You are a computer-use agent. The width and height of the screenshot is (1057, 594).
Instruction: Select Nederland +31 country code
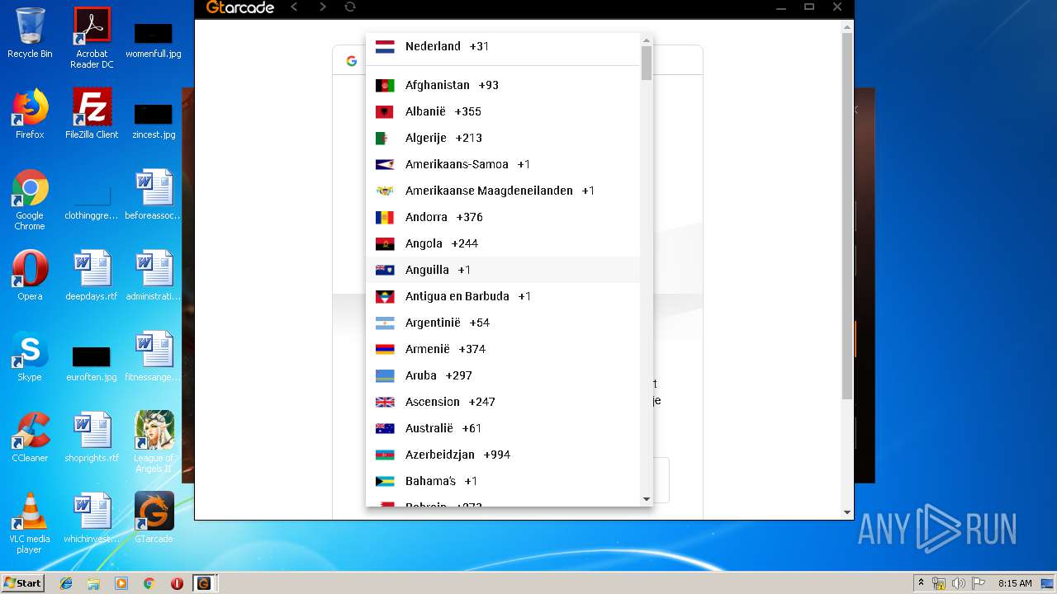tap(503, 46)
